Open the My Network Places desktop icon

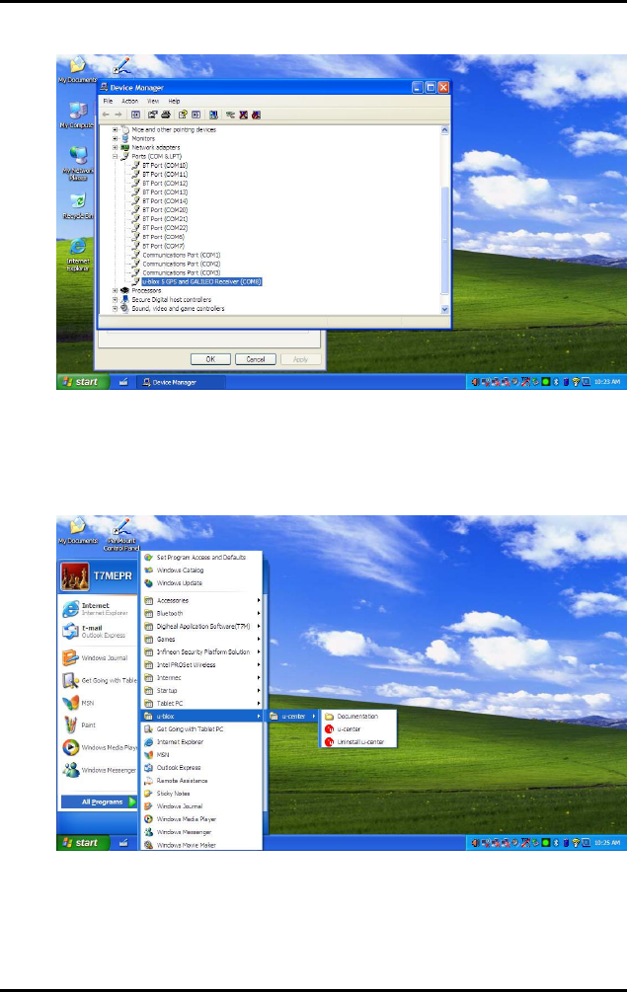[77, 163]
